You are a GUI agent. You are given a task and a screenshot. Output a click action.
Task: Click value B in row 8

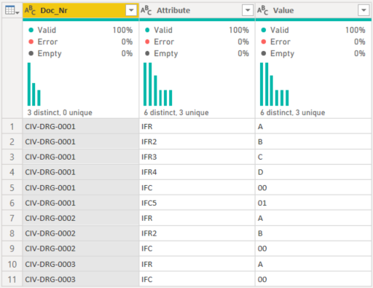(x=313, y=233)
